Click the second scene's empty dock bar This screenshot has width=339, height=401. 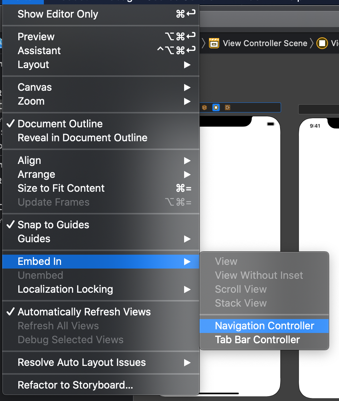click(x=319, y=109)
